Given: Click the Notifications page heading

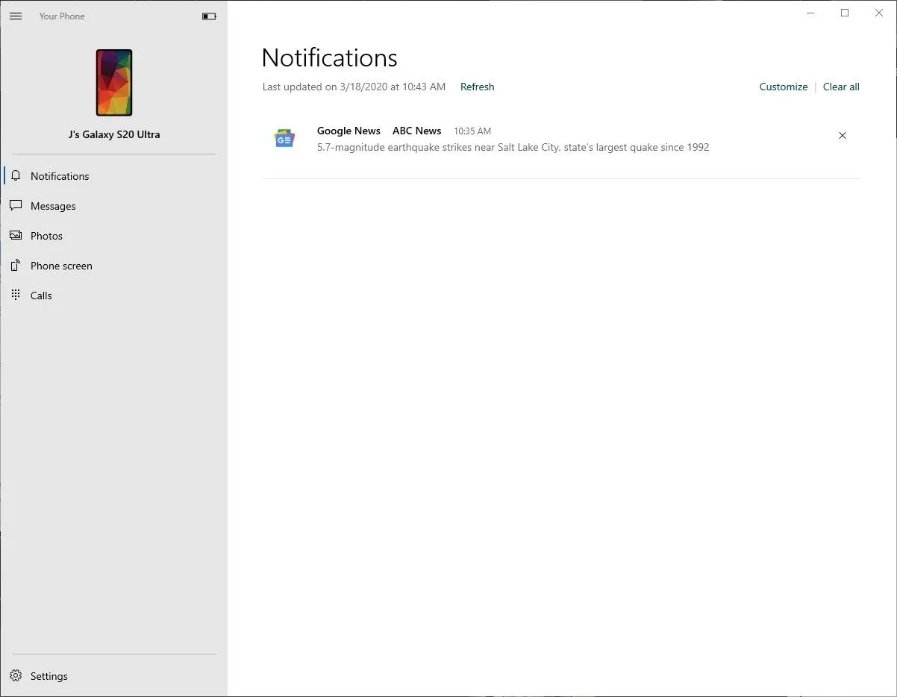Looking at the screenshot, I should (329, 57).
